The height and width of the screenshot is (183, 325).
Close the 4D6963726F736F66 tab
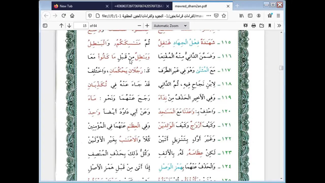(x=167, y=6)
